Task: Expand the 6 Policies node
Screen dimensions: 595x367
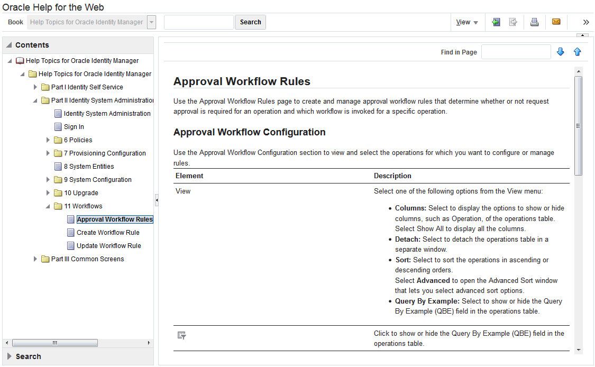Action: tap(48, 140)
